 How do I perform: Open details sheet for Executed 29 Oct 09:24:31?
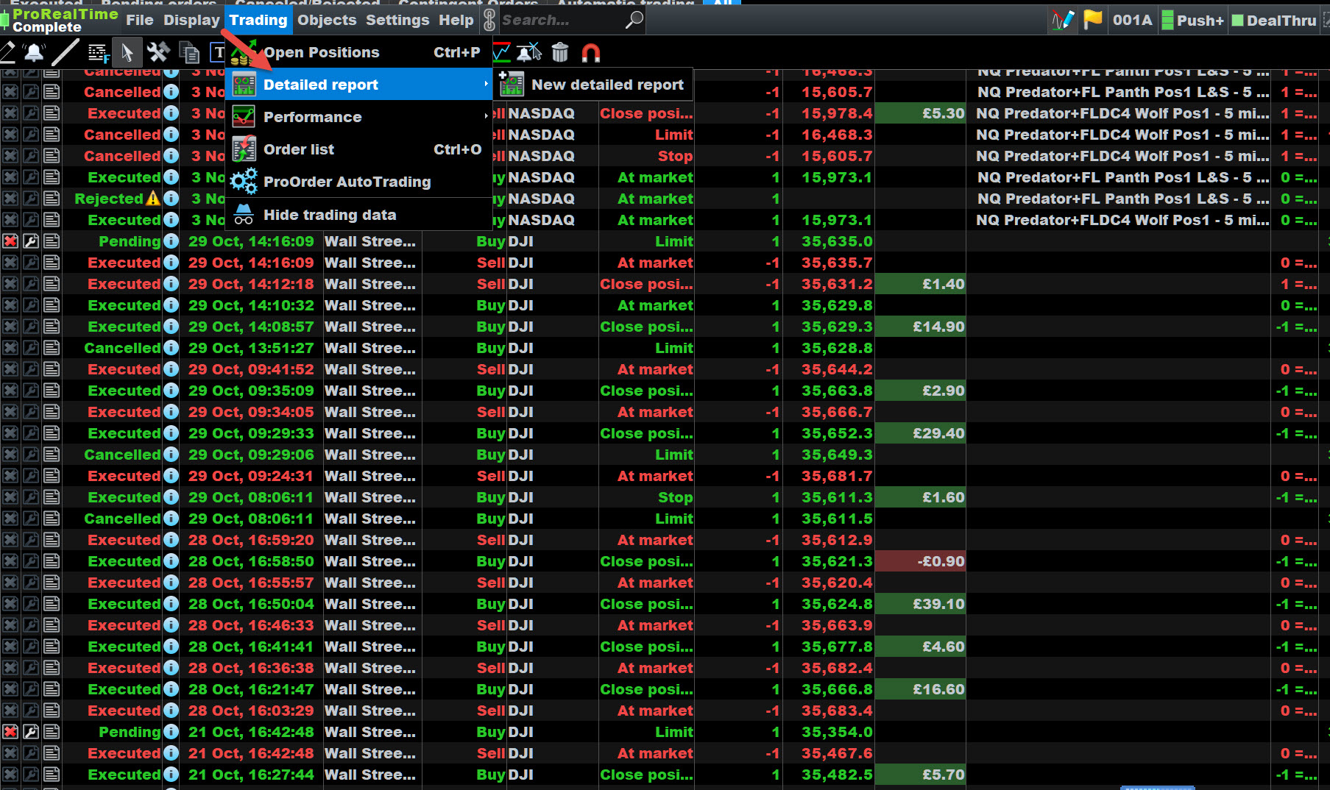52,476
